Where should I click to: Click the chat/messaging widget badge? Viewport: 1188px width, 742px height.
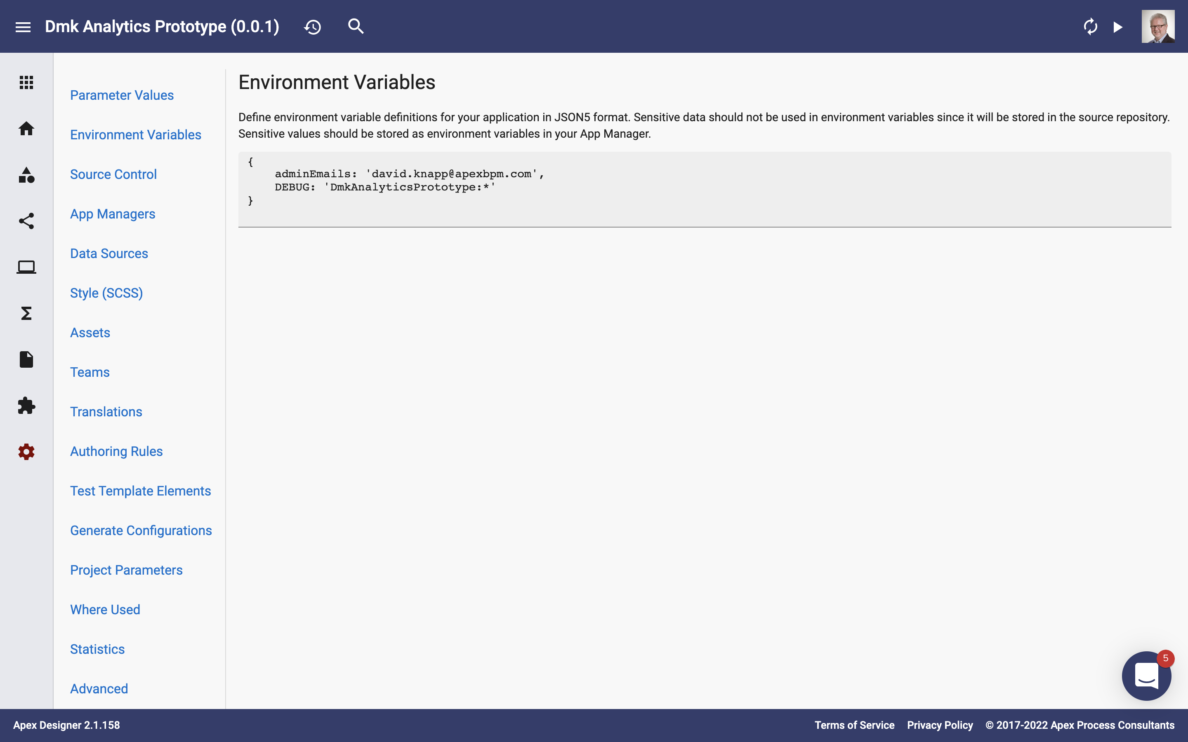1166,657
